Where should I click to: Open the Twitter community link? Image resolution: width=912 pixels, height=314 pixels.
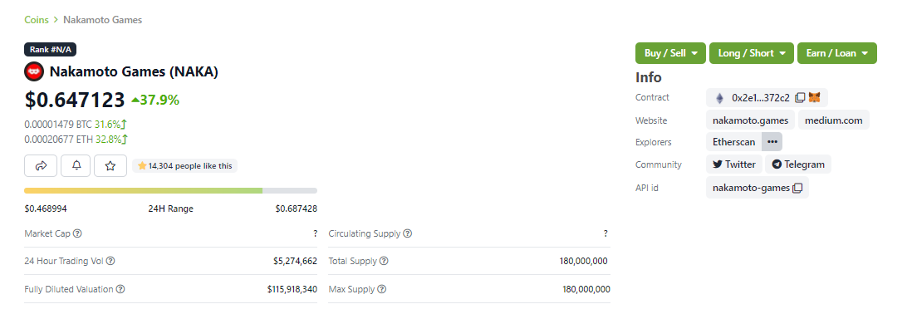pos(734,164)
